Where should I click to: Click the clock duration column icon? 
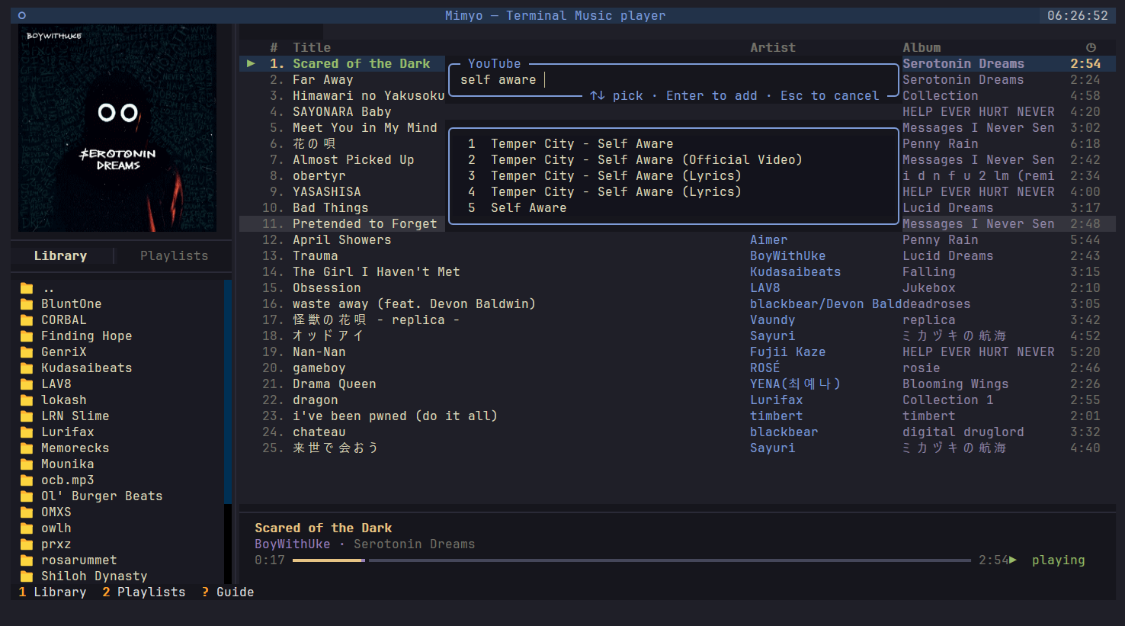(1091, 47)
